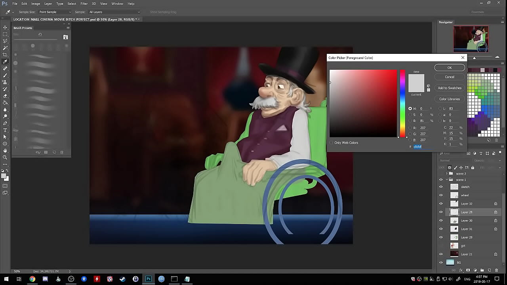Select the Saturation (S) radio button
The height and width of the screenshot is (285, 507).
(410, 115)
